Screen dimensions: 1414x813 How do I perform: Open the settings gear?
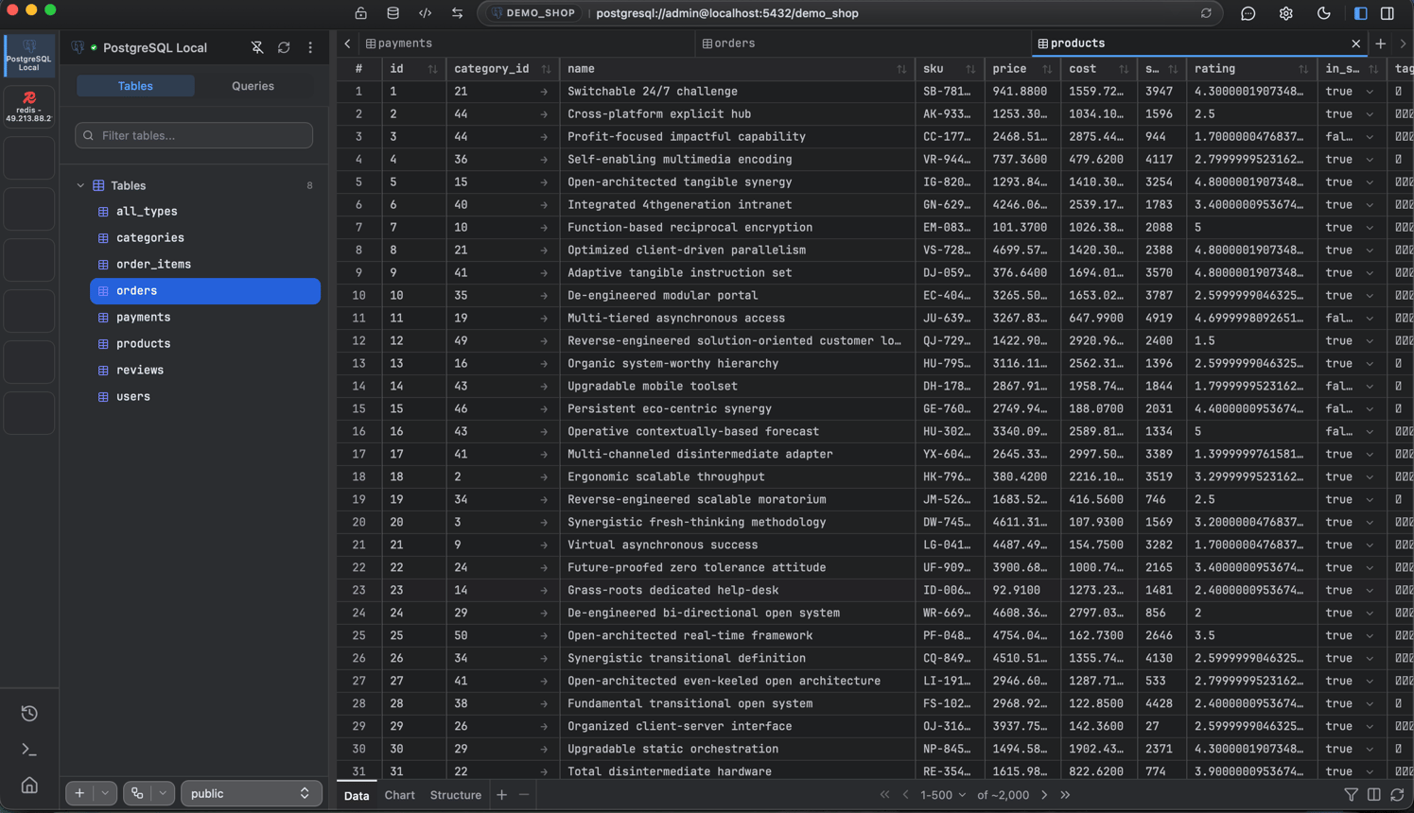[1285, 13]
